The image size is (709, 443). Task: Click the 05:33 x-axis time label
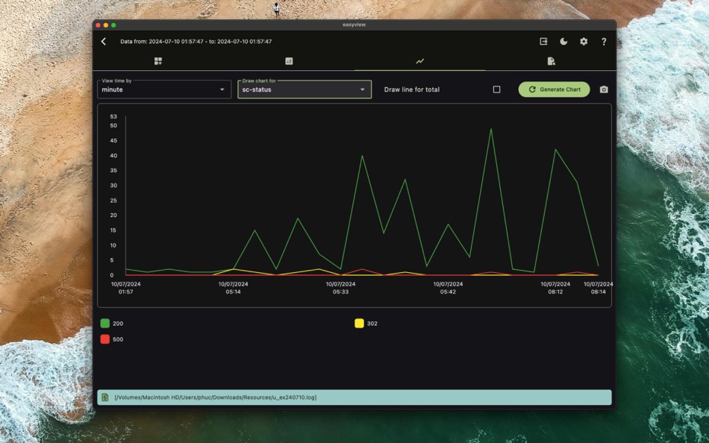point(340,288)
